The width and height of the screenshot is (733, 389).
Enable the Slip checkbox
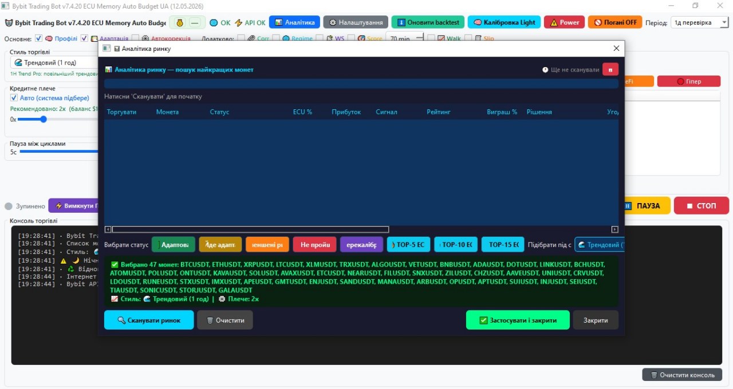(468, 38)
